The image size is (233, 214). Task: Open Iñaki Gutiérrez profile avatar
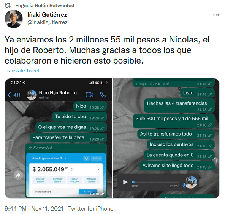pyautogui.click(x=14, y=19)
